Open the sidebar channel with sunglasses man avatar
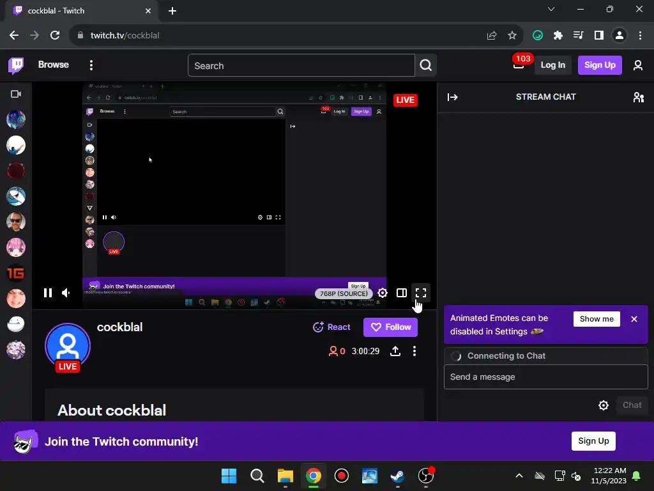 click(16, 222)
